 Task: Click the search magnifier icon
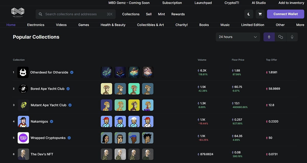[x=40, y=14]
